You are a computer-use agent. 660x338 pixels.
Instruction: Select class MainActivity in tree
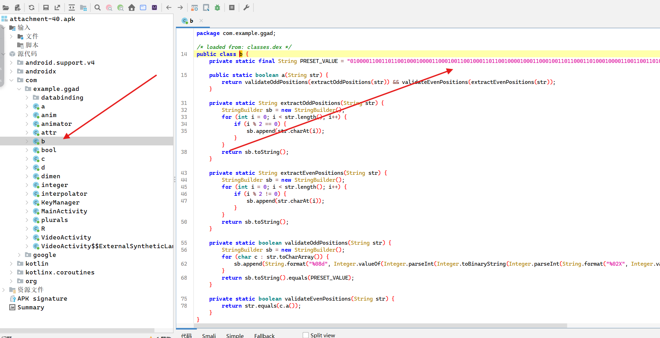[x=64, y=211]
